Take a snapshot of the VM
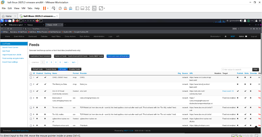This screenshot has width=262, height=137. coord(60,8)
